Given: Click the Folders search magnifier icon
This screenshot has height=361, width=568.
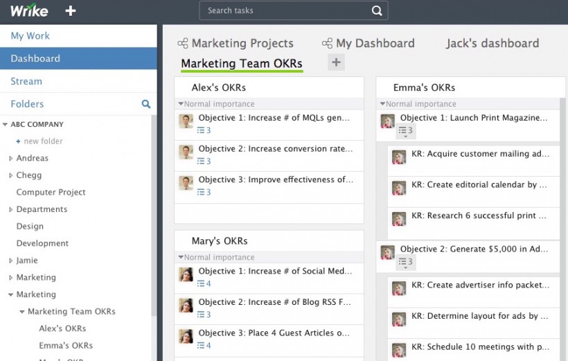Looking at the screenshot, I should coord(145,104).
